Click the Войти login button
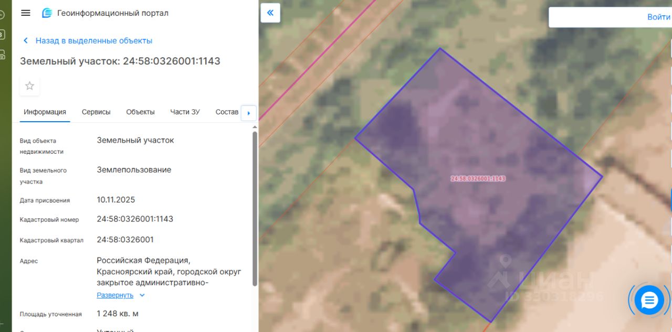The height and width of the screenshot is (332, 672). pyautogui.click(x=658, y=17)
